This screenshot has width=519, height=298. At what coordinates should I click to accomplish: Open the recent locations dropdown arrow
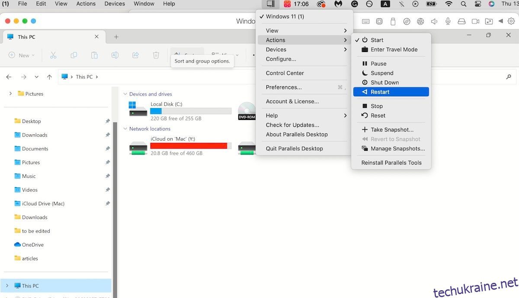36,77
